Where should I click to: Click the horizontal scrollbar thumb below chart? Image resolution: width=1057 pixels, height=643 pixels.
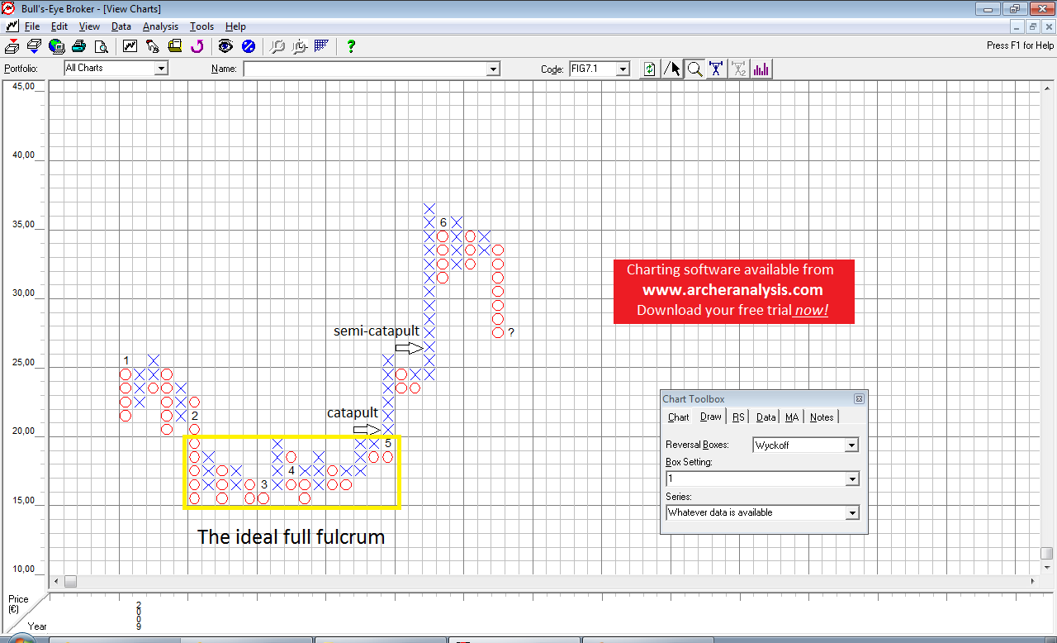(70, 582)
